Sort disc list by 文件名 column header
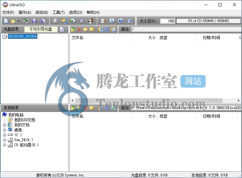Viewport: 242px width, 178px height. (101, 38)
